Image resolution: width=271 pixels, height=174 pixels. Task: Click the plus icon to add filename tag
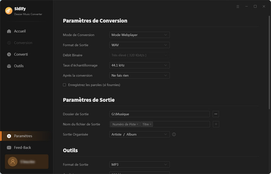(216, 124)
